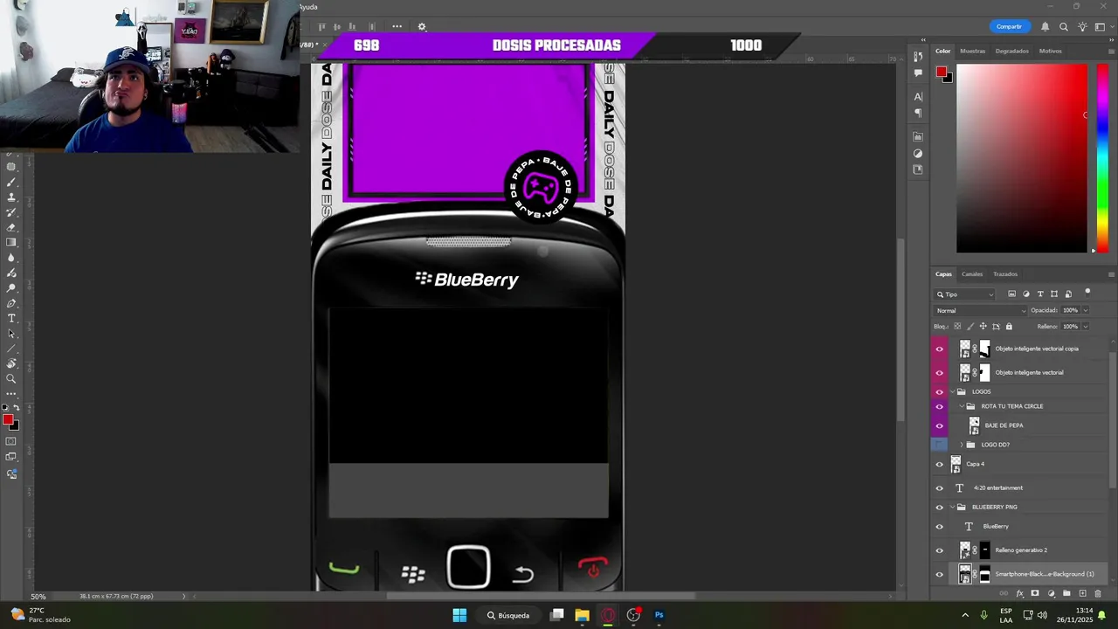This screenshot has width=1118, height=629.
Task: Collapse the BLUEBERRY PNG group
Action: [954, 507]
